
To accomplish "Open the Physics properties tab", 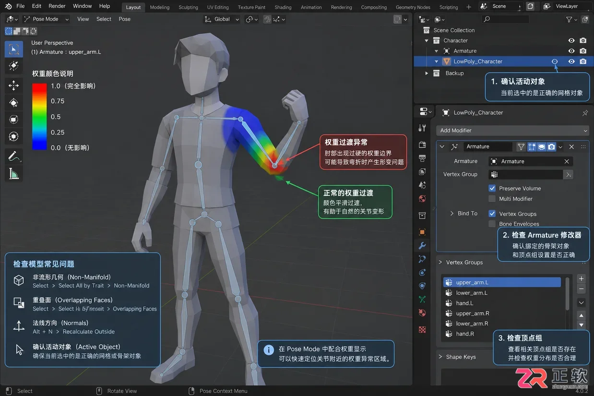I will (422, 272).
